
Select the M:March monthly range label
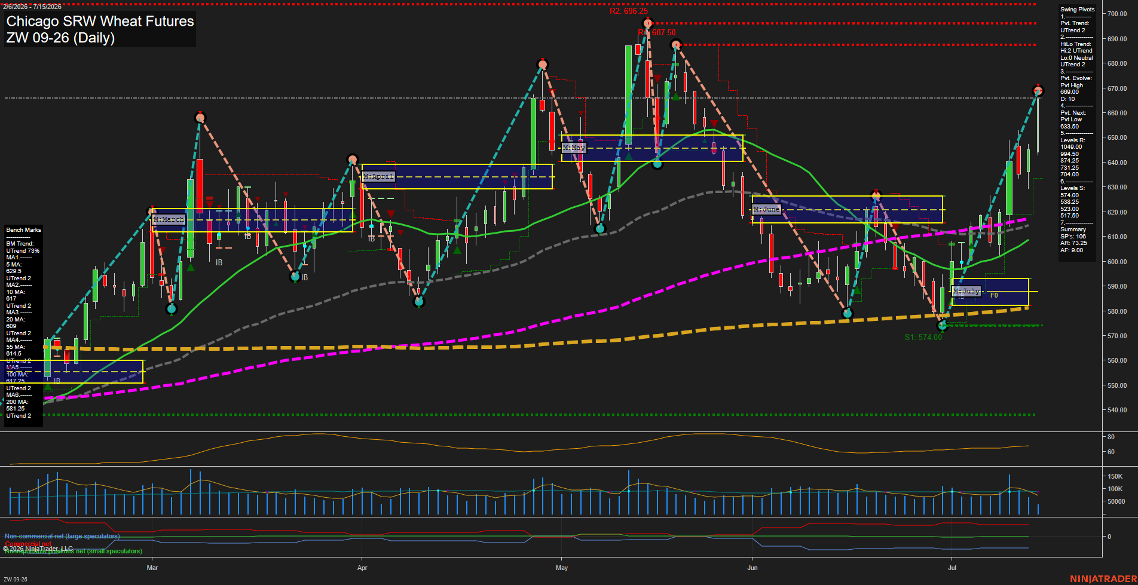[x=169, y=220]
